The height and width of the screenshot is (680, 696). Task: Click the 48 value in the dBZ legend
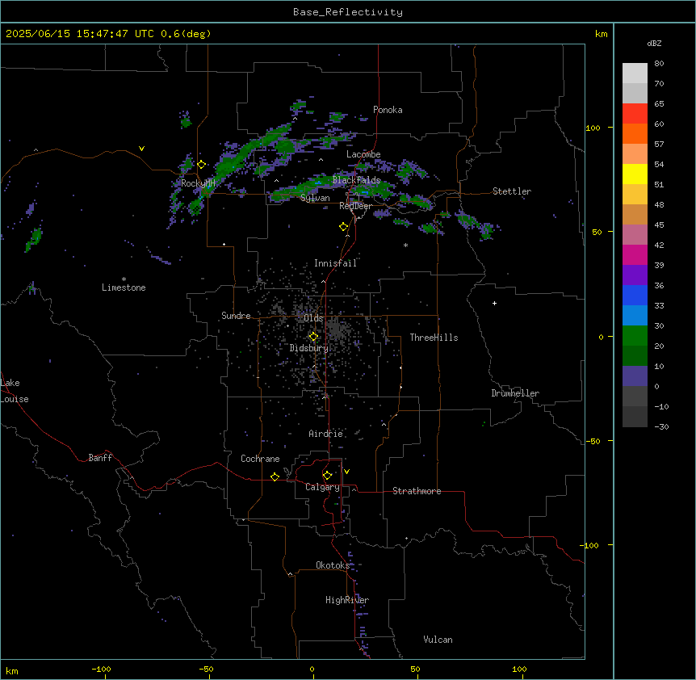pos(659,204)
